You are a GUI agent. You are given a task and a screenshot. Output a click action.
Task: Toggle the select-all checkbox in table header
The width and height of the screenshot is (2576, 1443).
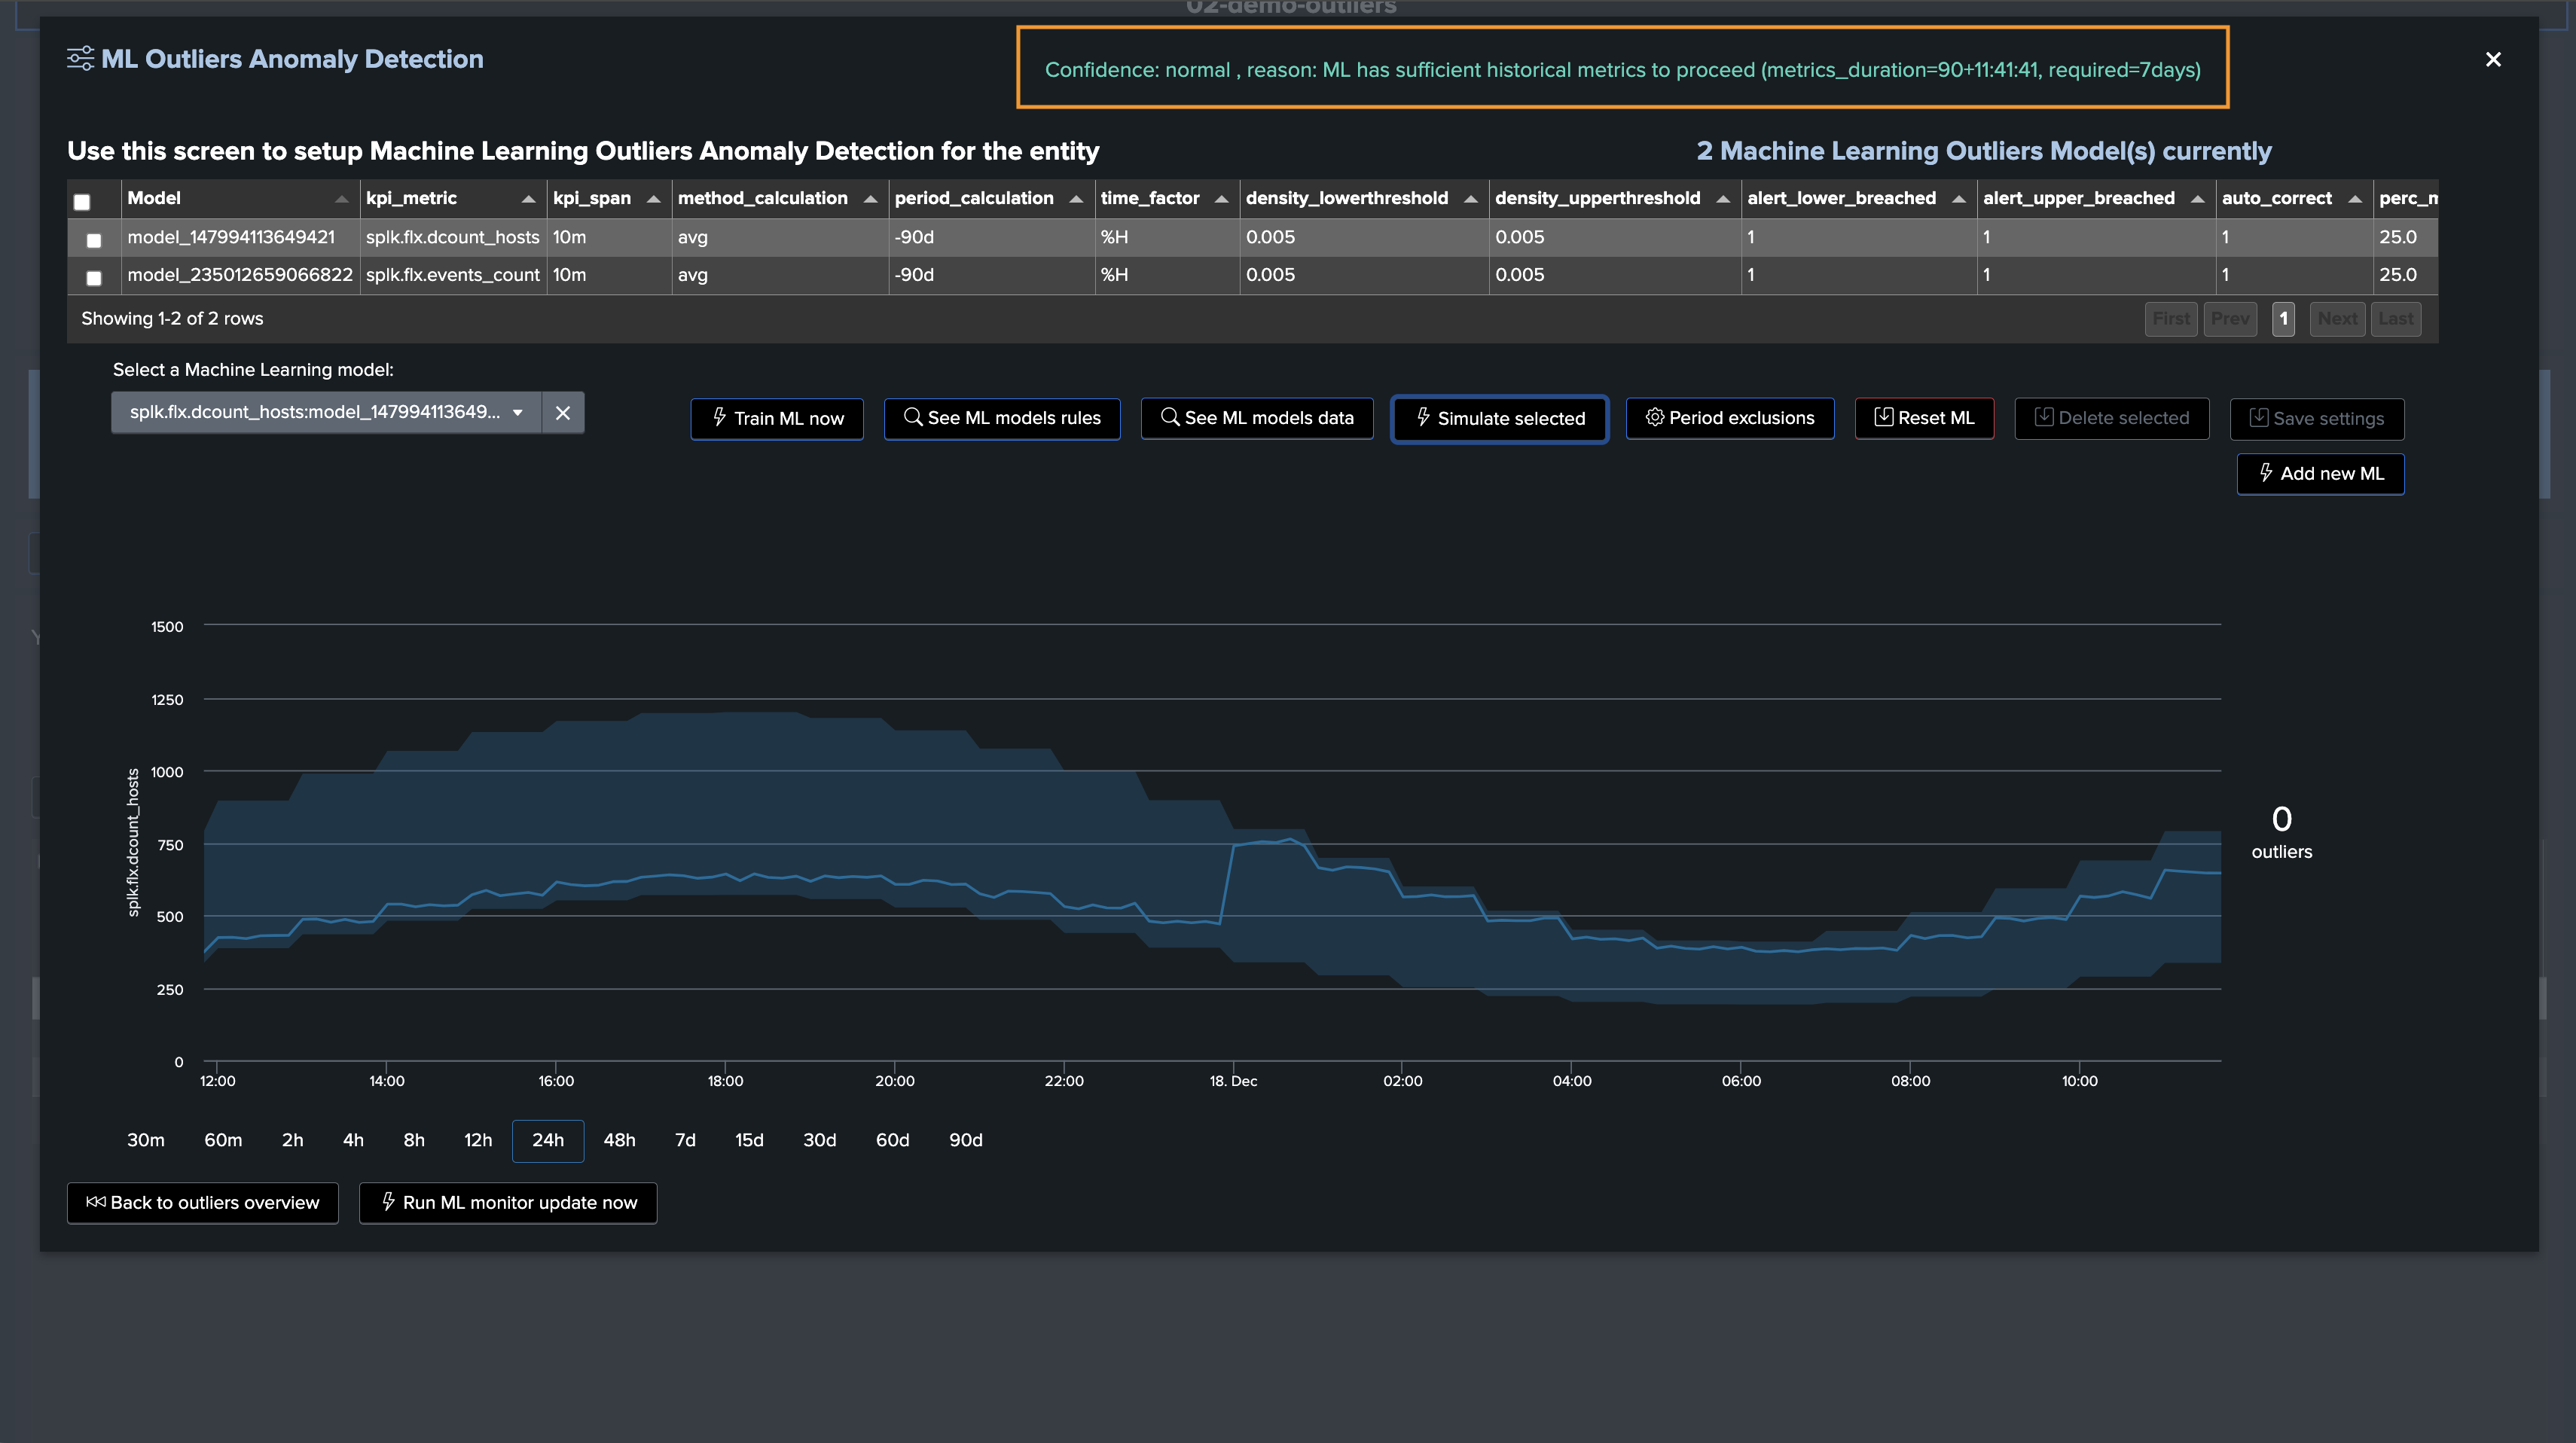[x=82, y=202]
